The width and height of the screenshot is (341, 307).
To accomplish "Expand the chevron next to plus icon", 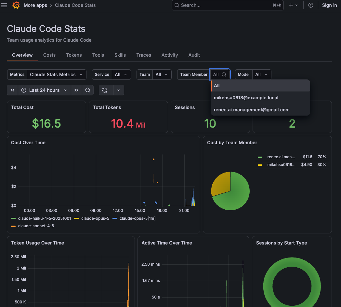I will [296, 5].
